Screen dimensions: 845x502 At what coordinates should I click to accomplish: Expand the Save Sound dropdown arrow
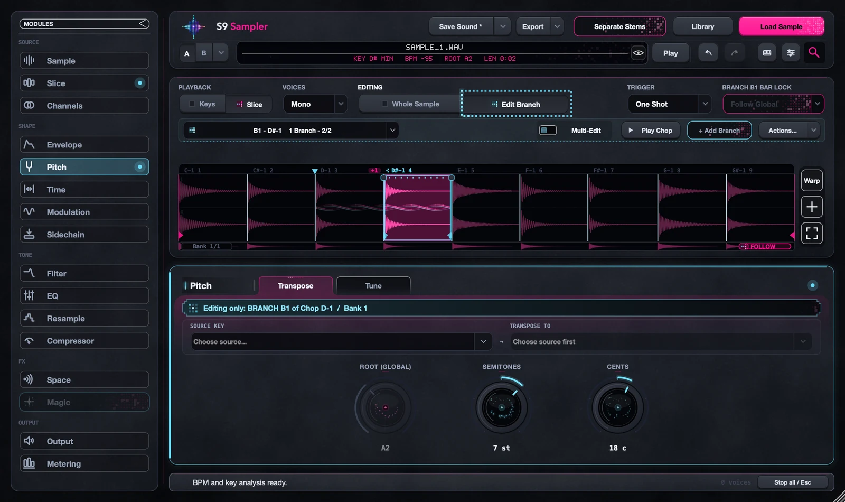(x=503, y=26)
